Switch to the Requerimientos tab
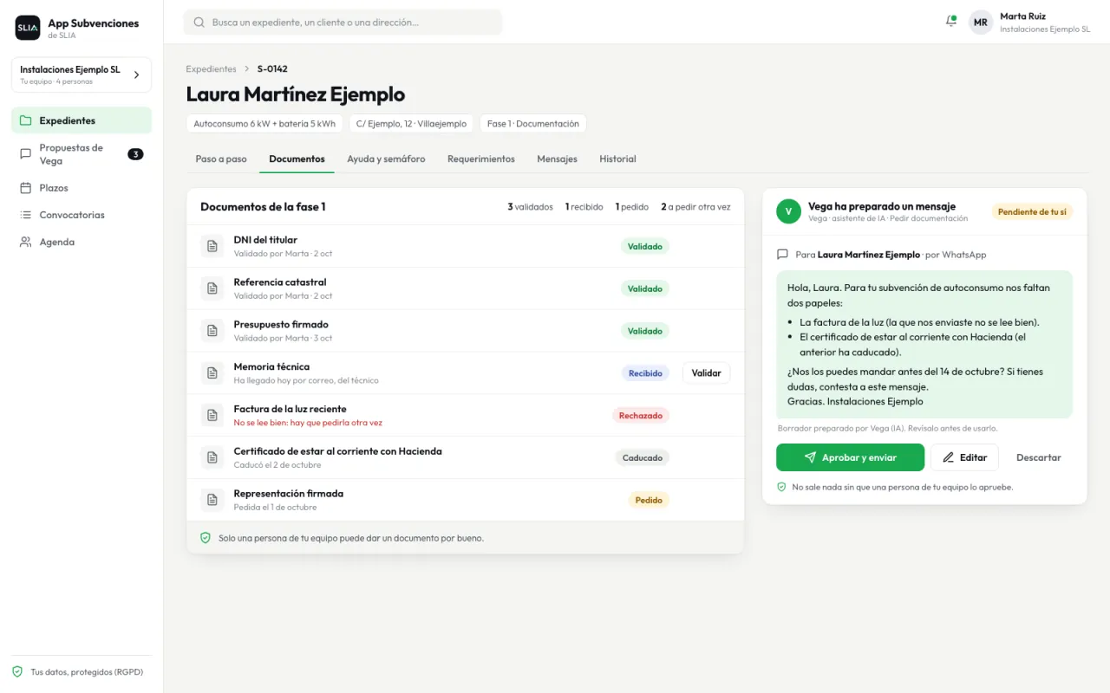 tap(481, 159)
